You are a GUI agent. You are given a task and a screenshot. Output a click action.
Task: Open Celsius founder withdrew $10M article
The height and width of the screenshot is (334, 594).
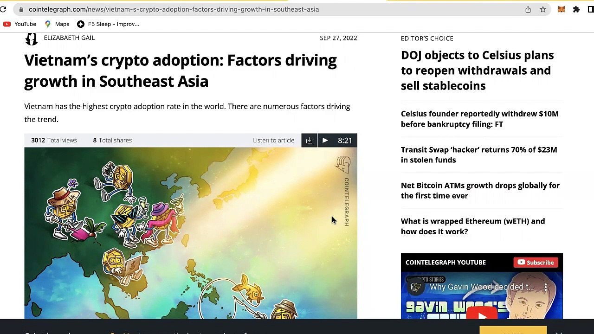click(480, 119)
